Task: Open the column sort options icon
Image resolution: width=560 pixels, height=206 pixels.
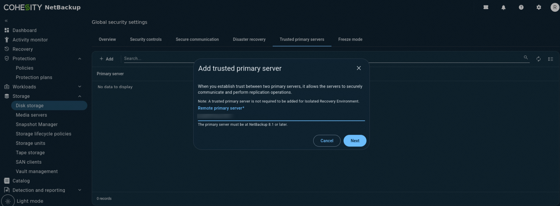Action: point(550,59)
